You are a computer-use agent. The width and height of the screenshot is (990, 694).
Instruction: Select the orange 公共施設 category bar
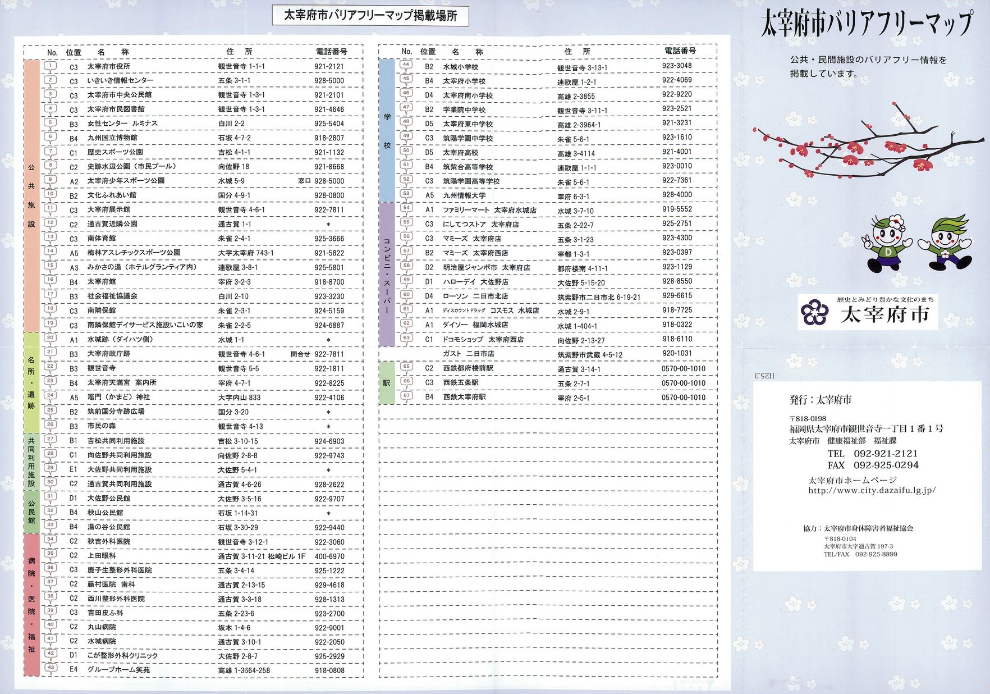click(31, 195)
